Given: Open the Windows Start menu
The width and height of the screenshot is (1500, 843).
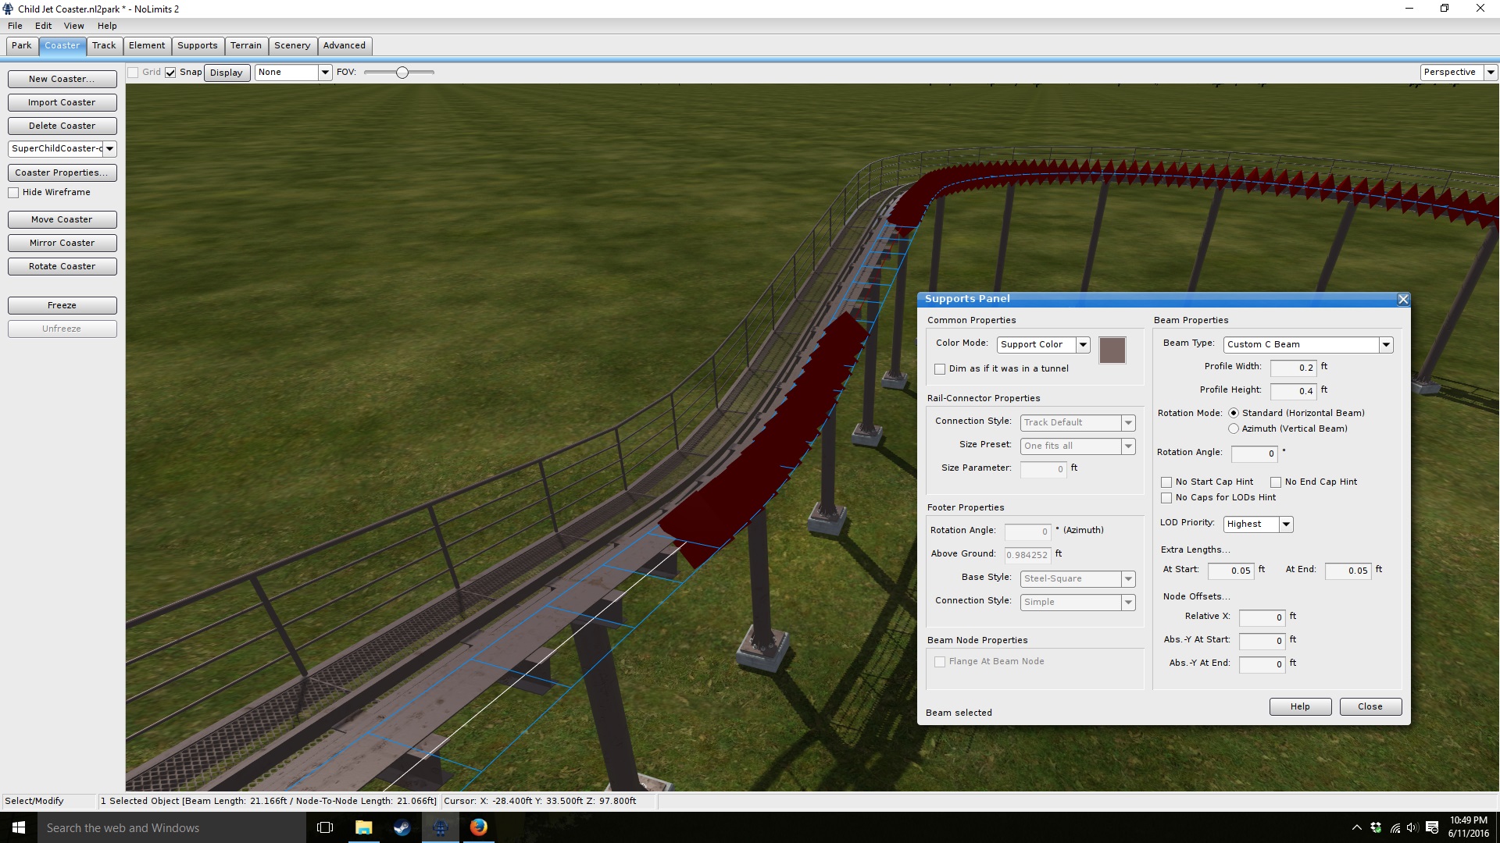Looking at the screenshot, I should coord(19,827).
